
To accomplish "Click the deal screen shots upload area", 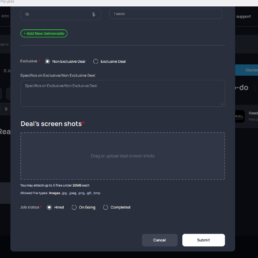I will pyautogui.click(x=123, y=156).
